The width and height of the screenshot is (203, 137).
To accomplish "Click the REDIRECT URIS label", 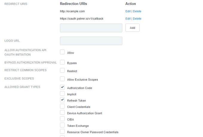I will coord(16,4).
